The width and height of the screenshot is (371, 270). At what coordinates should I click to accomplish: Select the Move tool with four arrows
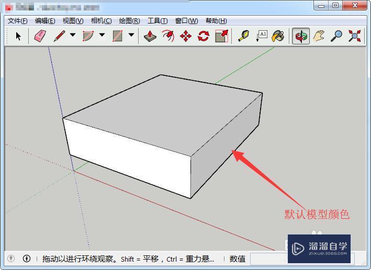(x=186, y=36)
